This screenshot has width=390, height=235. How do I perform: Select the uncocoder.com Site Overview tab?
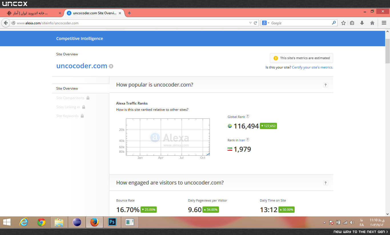point(95,13)
